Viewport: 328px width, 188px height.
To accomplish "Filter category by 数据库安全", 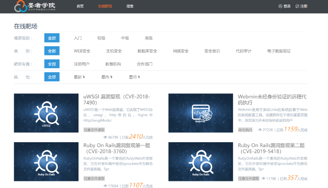I will point(147,51).
